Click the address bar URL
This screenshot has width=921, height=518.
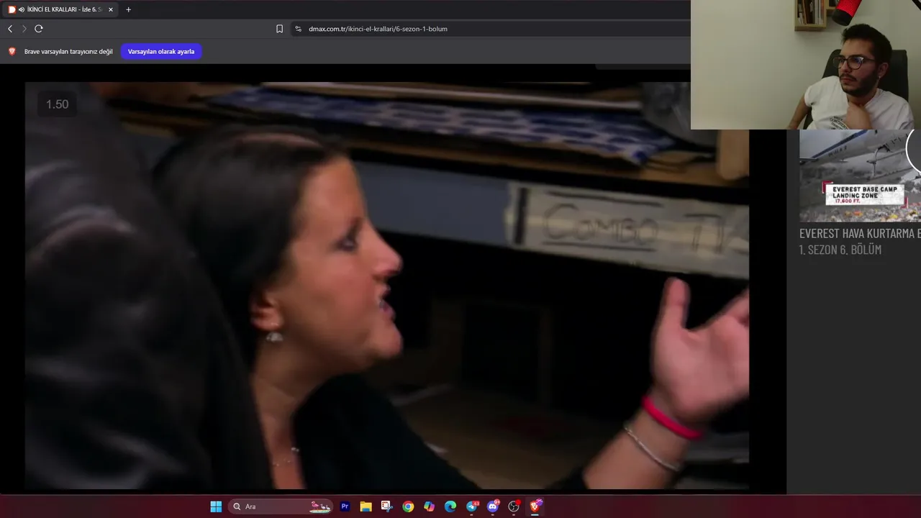pos(378,29)
